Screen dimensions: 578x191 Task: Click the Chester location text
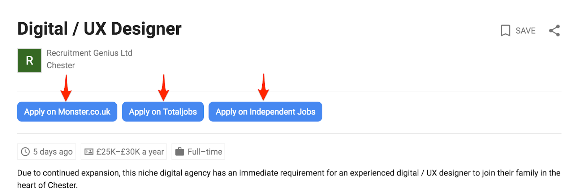pos(61,65)
